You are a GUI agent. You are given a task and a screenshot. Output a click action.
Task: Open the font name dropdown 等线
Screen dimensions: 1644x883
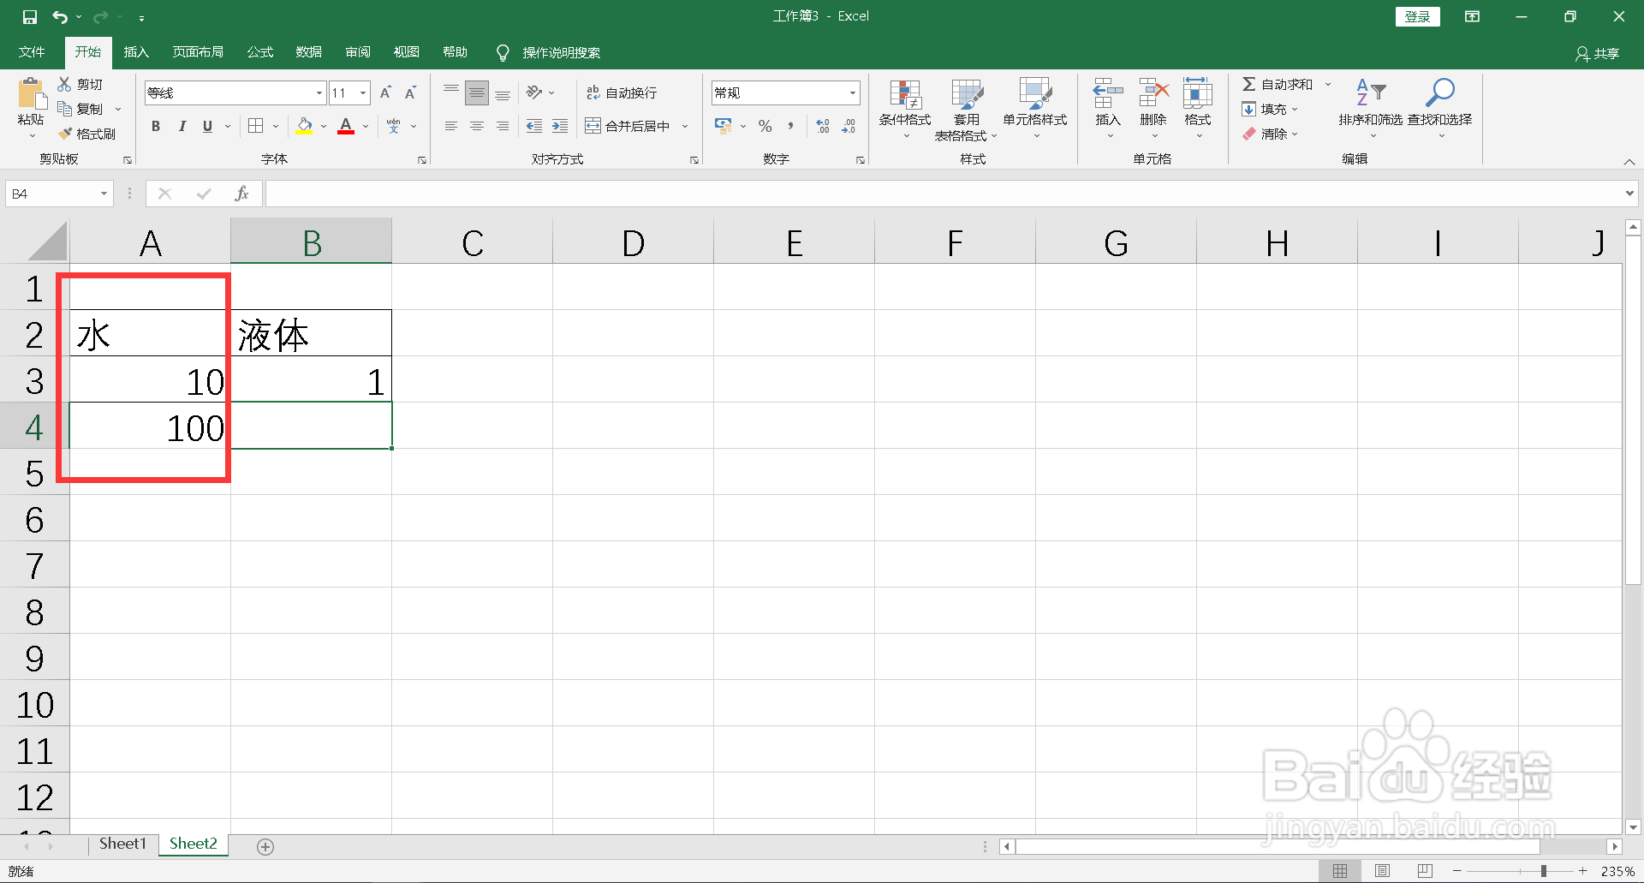(x=319, y=92)
